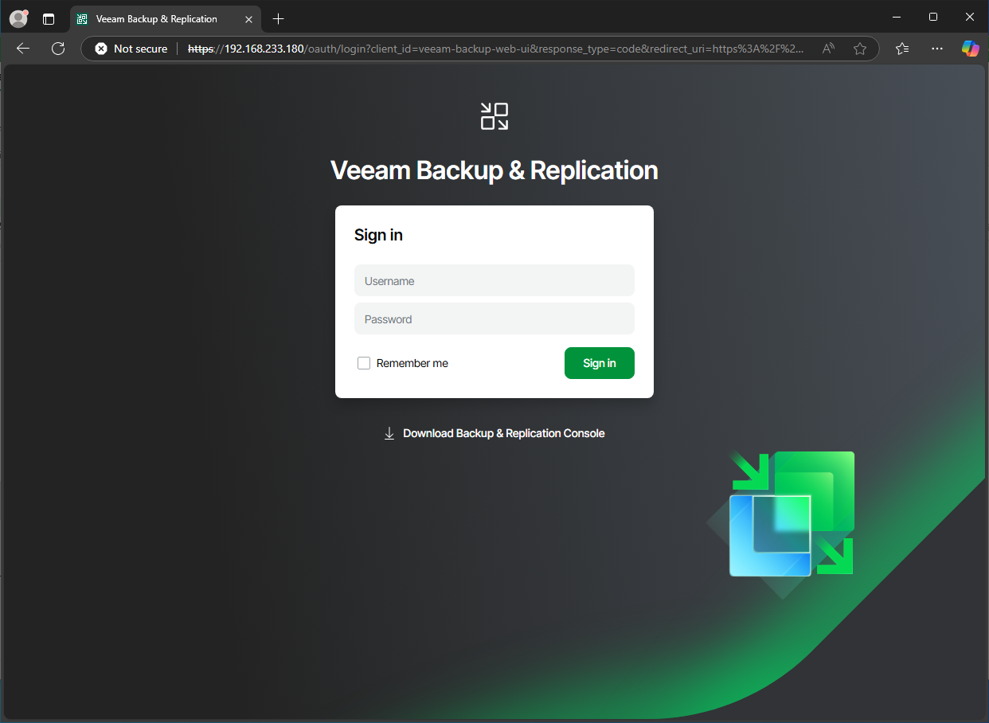Select the Veeam Backup & Replication tab
Image resolution: width=989 pixels, height=723 pixels.
tap(156, 18)
